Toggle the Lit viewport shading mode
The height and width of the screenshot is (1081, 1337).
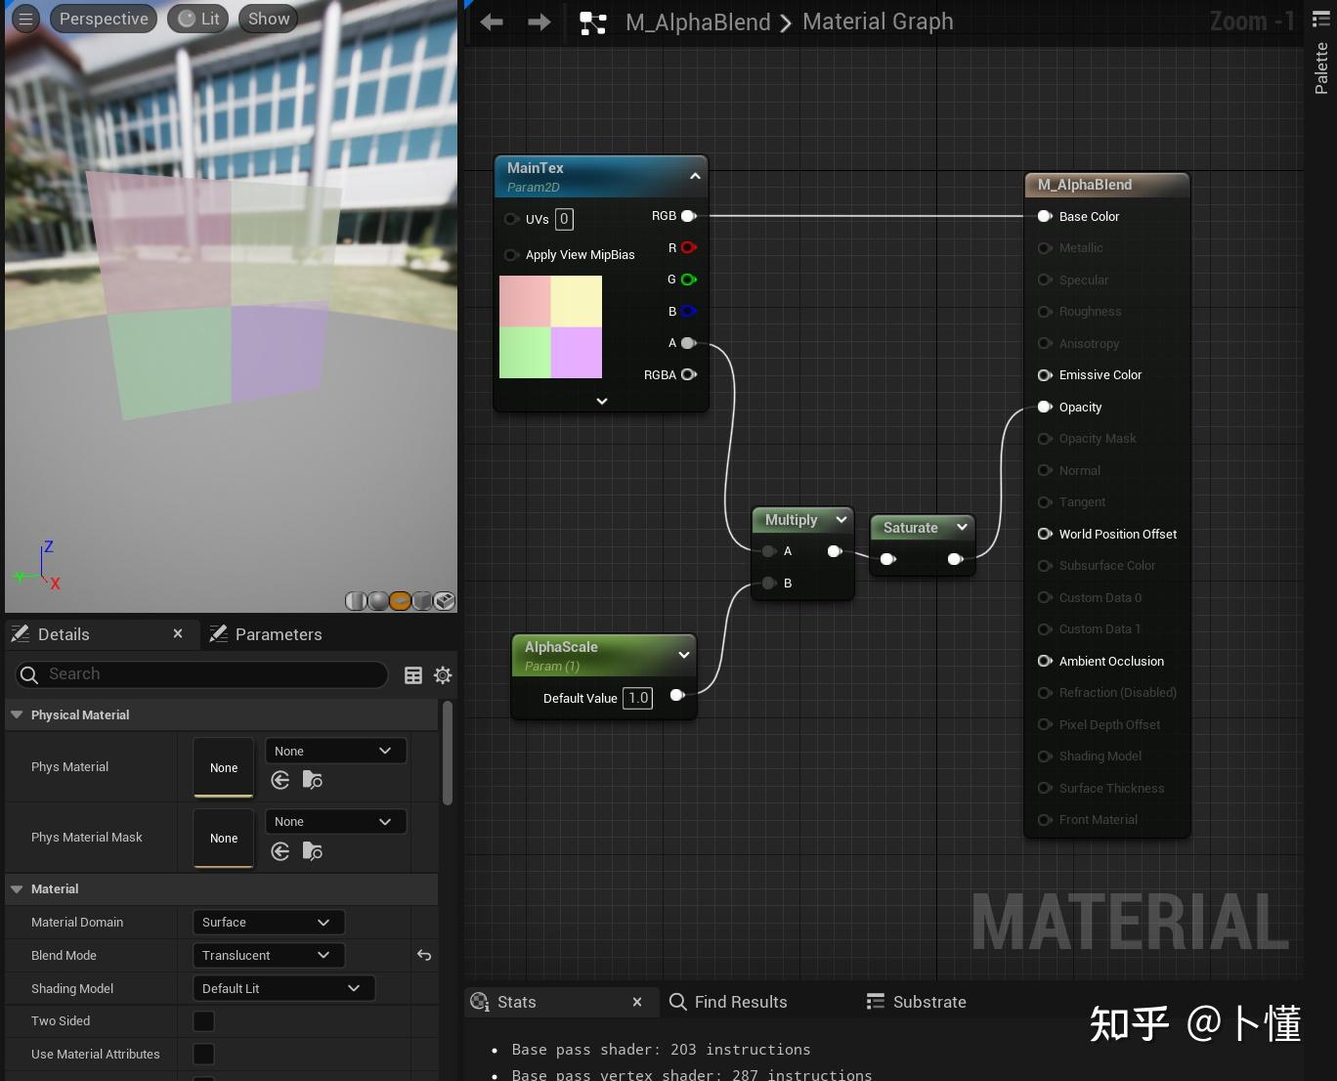197,18
